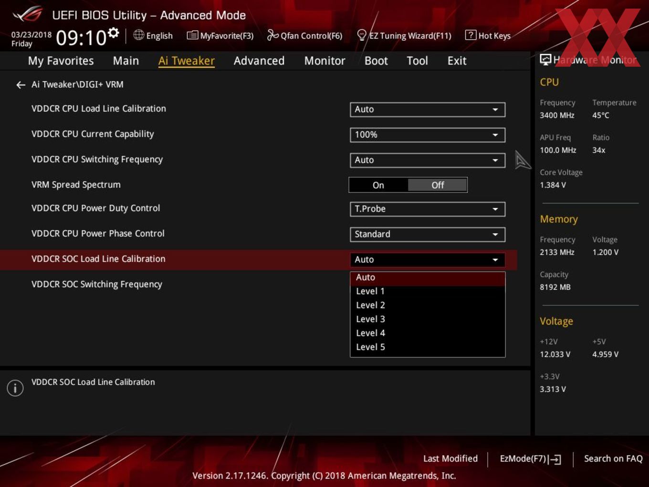Image resolution: width=649 pixels, height=487 pixels.
Task: Click the Hardware Monitor screen icon
Action: pyautogui.click(x=545, y=59)
